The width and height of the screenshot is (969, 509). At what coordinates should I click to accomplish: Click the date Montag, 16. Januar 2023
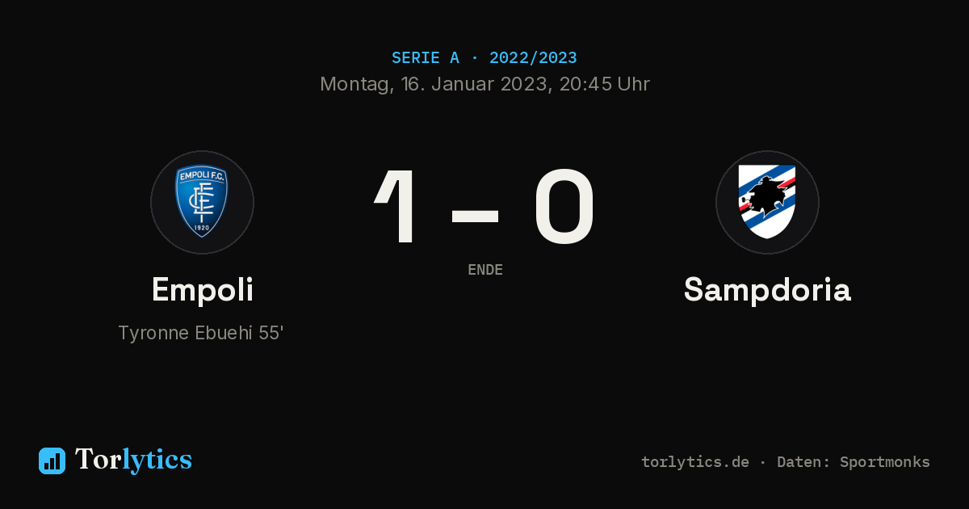pyautogui.click(x=433, y=84)
